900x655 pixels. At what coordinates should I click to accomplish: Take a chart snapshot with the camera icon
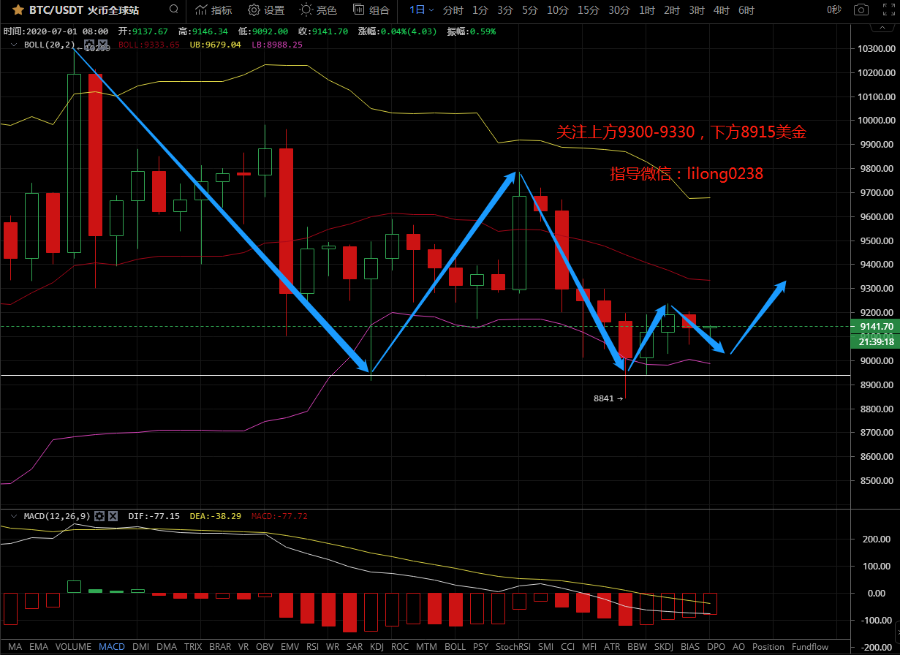862,10
